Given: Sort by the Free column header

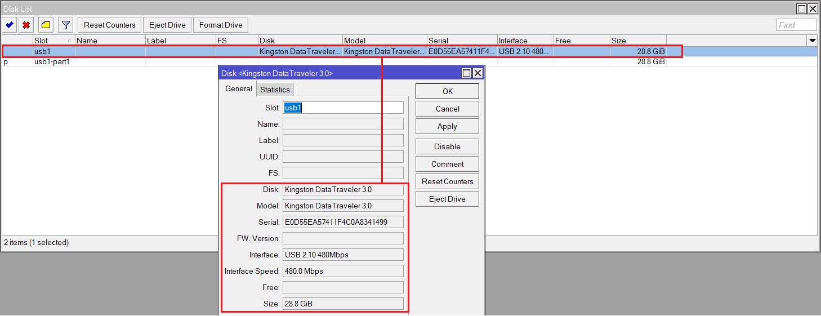Looking at the screenshot, I should [x=582, y=41].
